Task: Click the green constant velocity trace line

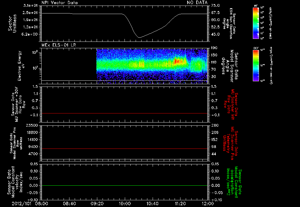Action: 125,185
